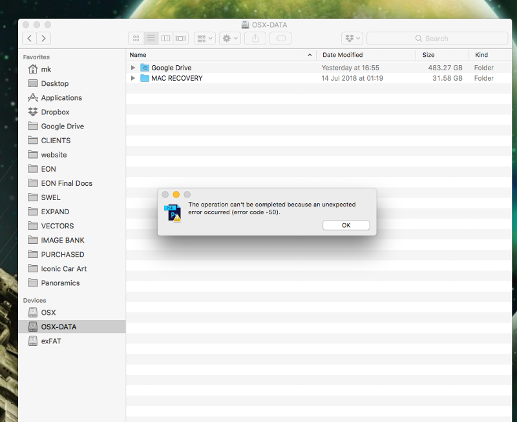Open the mk home folder in sidebar
The height and width of the screenshot is (422, 517).
[x=72, y=70]
